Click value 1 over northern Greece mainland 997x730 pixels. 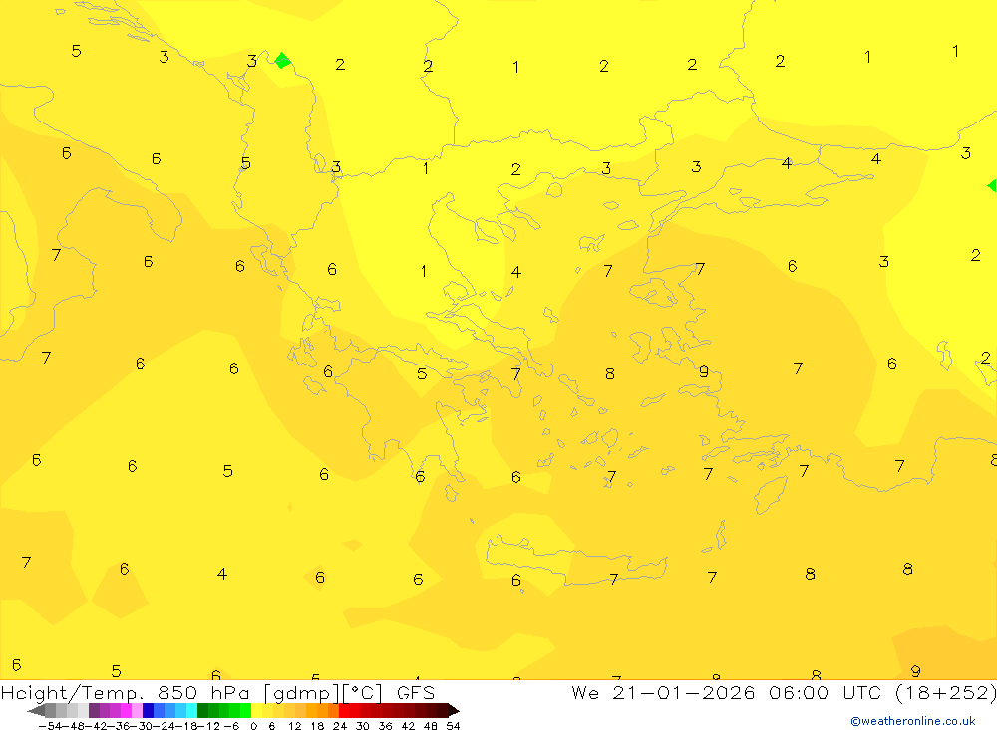pos(424,271)
